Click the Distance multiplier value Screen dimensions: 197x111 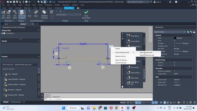pyautogui.click(x=184, y=71)
